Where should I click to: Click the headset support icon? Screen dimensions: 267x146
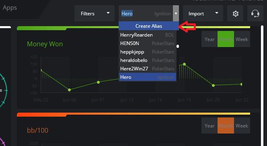255,13
